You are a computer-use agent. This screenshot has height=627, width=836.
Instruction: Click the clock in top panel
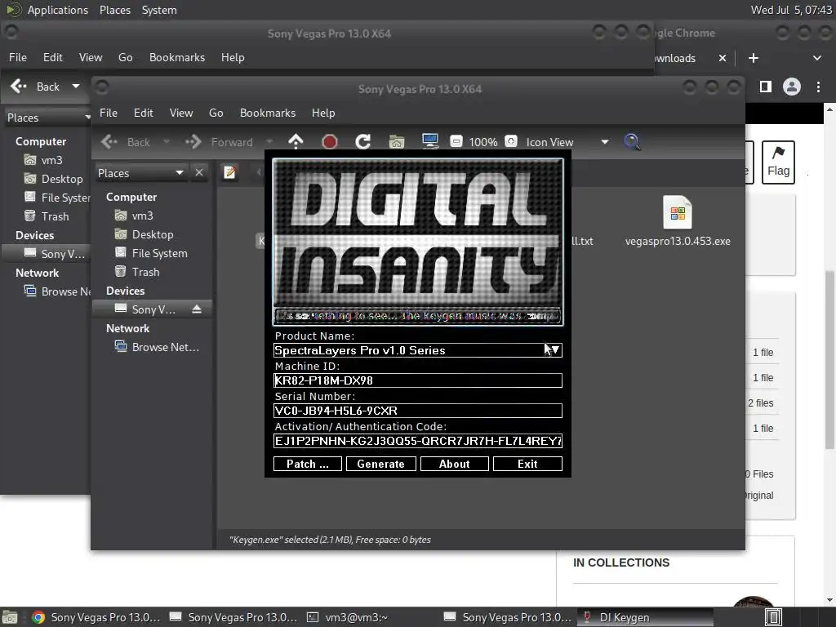click(791, 10)
